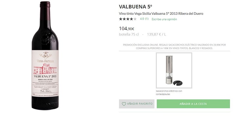Click the second rating star
Image resolution: width=246 pixels, height=131 pixels.
[124, 19]
